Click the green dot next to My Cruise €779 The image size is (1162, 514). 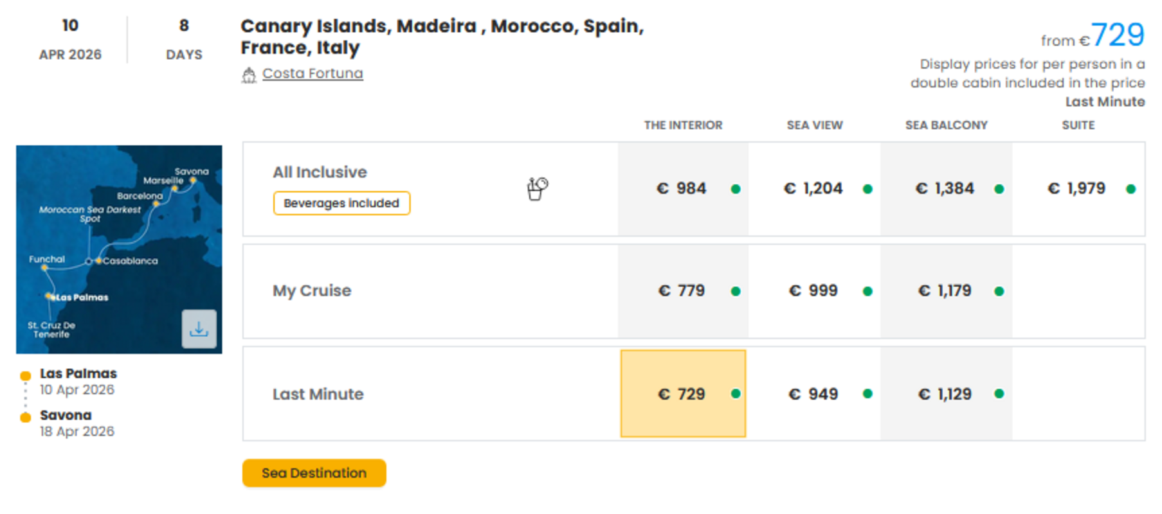click(735, 290)
